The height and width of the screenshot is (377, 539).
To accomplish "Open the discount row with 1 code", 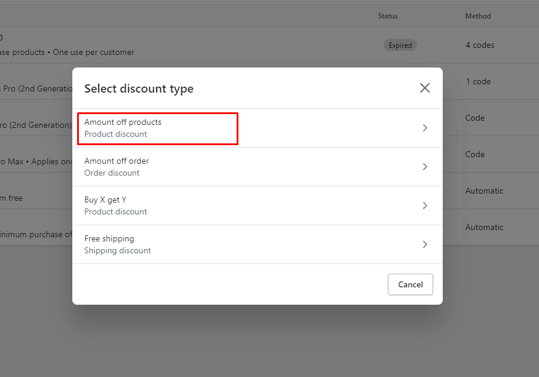I will [x=478, y=82].
